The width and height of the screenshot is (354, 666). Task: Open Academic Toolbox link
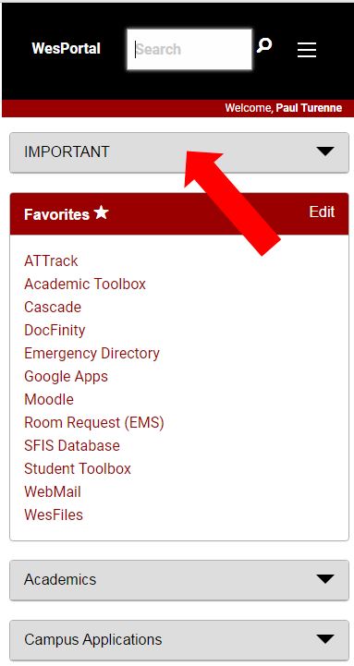pyautogui.click(x=85, y=284)
